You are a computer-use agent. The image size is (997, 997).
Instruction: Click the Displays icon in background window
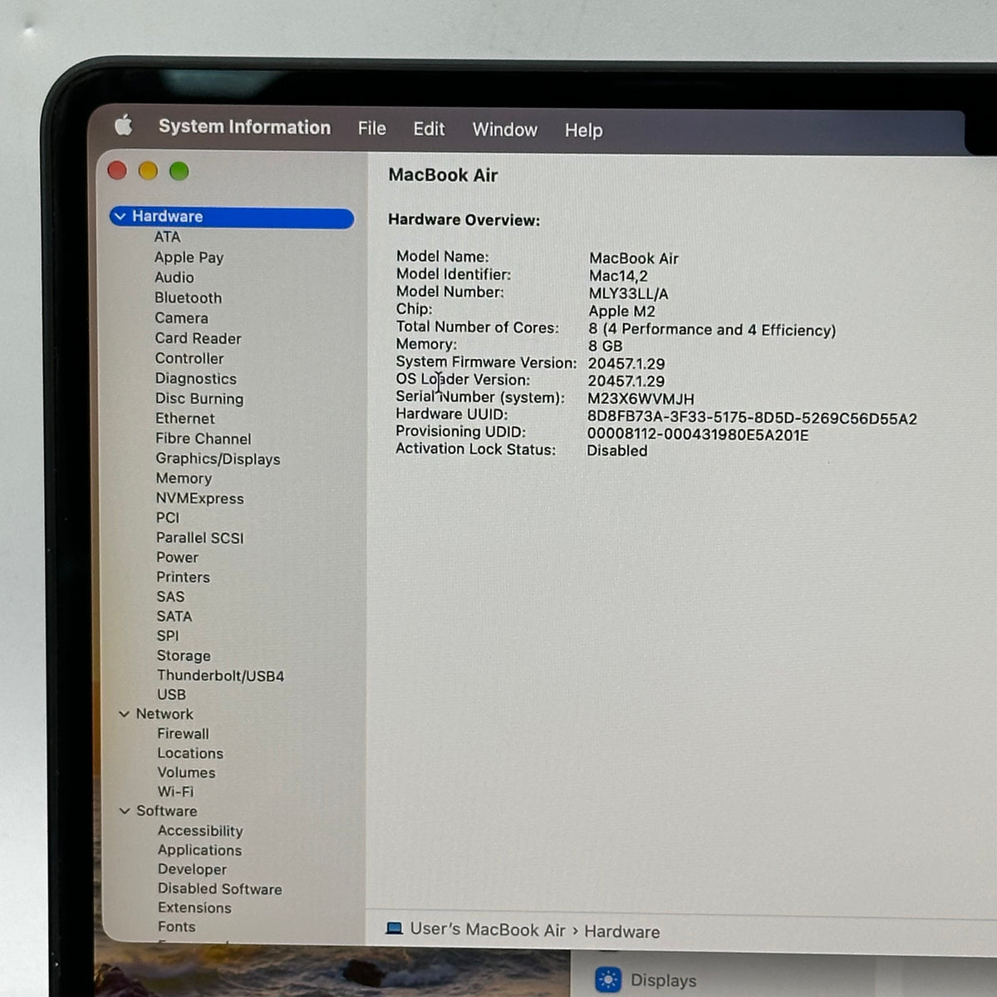(608, 980)
